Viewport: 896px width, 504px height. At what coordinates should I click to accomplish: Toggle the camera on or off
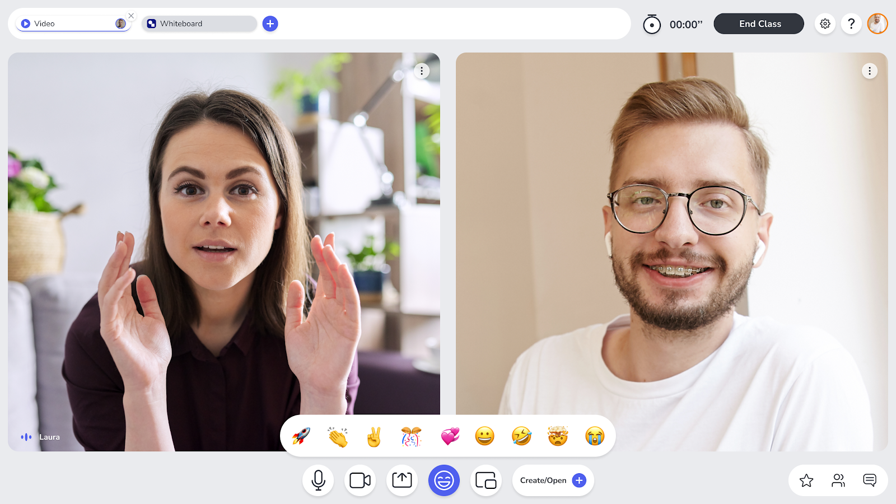click(x=360, y=480)
